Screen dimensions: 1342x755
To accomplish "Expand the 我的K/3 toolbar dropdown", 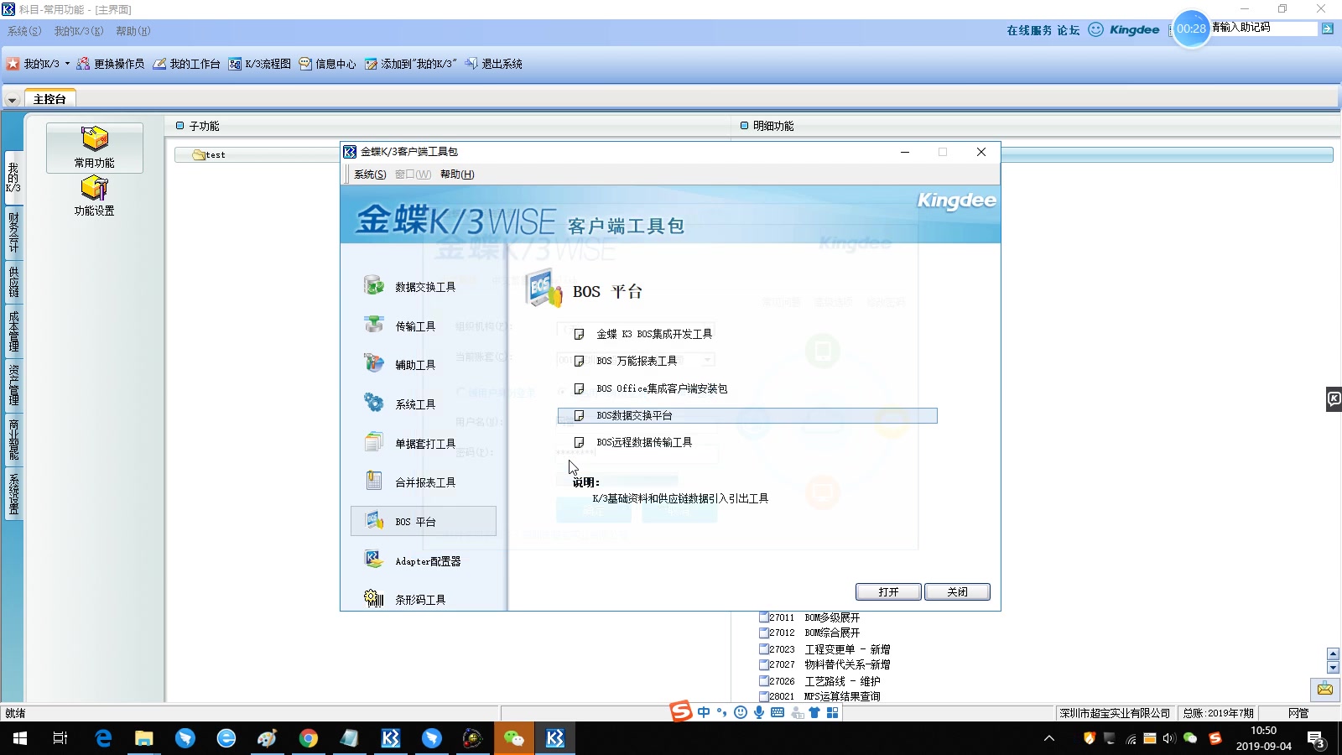I will [68, 64].
